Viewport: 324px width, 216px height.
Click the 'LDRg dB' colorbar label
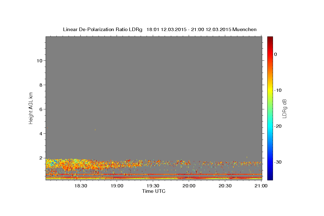pyautogui.click(x=284, y=109)
